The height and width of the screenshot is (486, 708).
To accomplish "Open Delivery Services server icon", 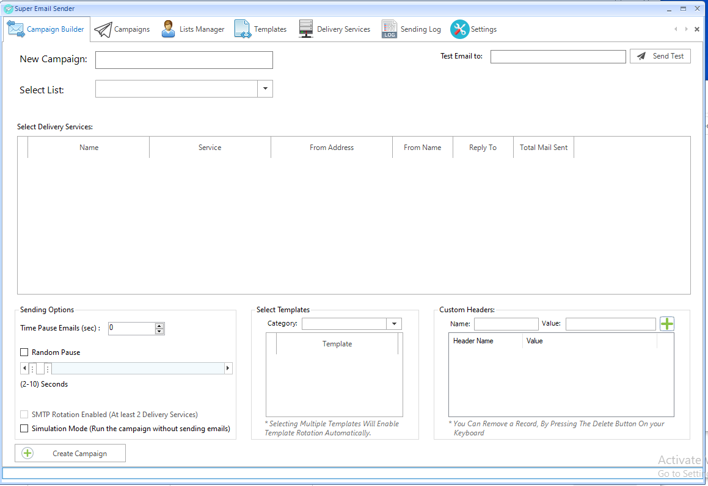I will pos(306,29).
